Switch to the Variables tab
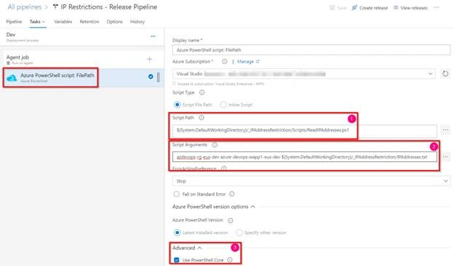 click(x=63, y=22)
